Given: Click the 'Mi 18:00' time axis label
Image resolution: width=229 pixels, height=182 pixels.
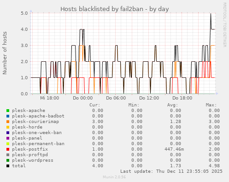Looking at the screenshot, I should tap(50, 98).
